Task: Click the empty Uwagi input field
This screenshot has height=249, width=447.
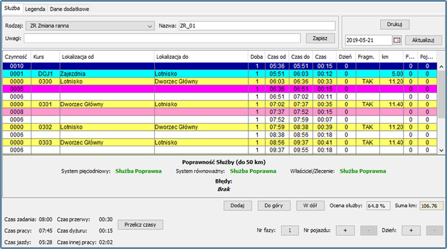Action: (162, 38)
